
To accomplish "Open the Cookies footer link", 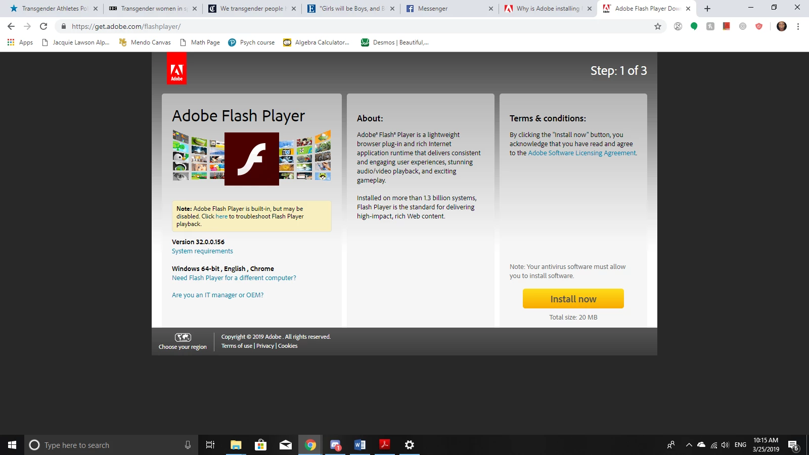I will pos(288,346).
